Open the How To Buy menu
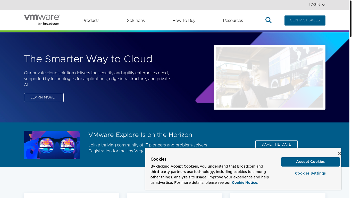Image resolution: width=352 pixels, height=198 pixels. coord(184,20)
